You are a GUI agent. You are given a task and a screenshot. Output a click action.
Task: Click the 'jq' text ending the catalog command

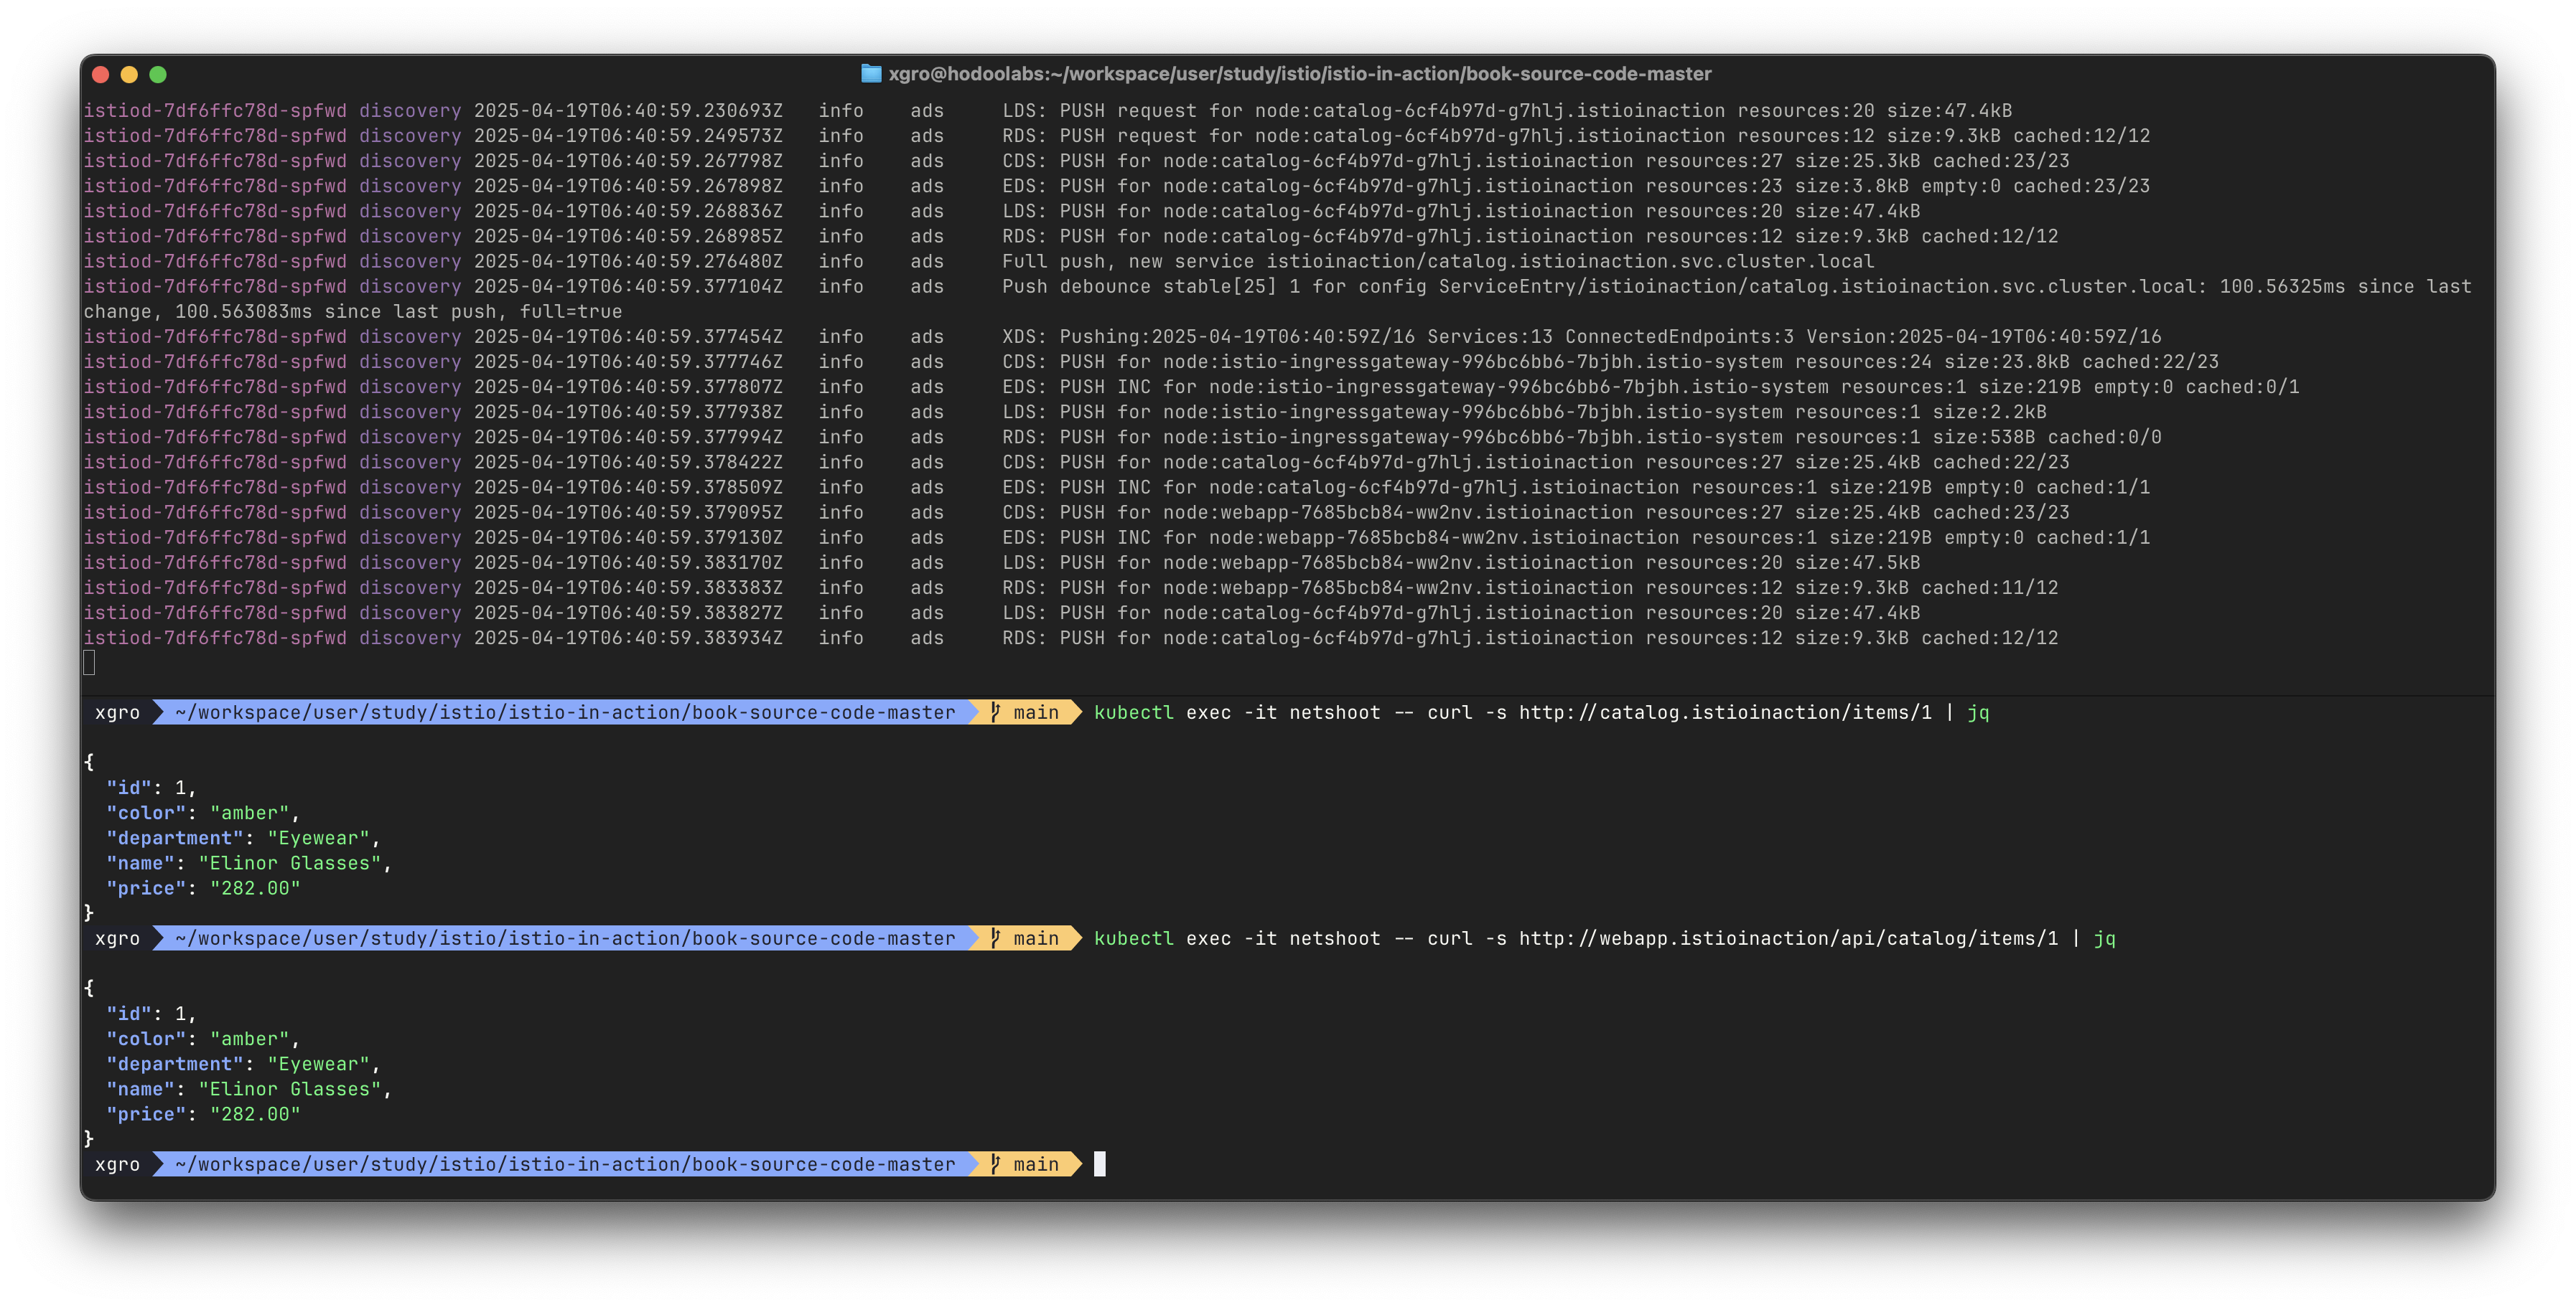click(x=1978, y=712)
